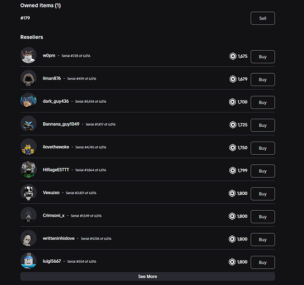Screen dimensions: 304x285
Task: Open writteninhislove's profile name link
Action: (58, 238)
